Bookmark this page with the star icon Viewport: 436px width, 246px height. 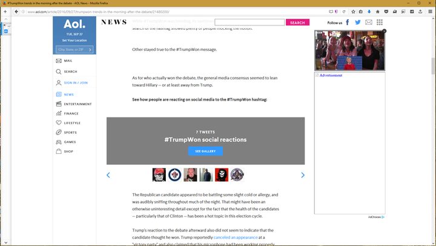click(353, 12)
